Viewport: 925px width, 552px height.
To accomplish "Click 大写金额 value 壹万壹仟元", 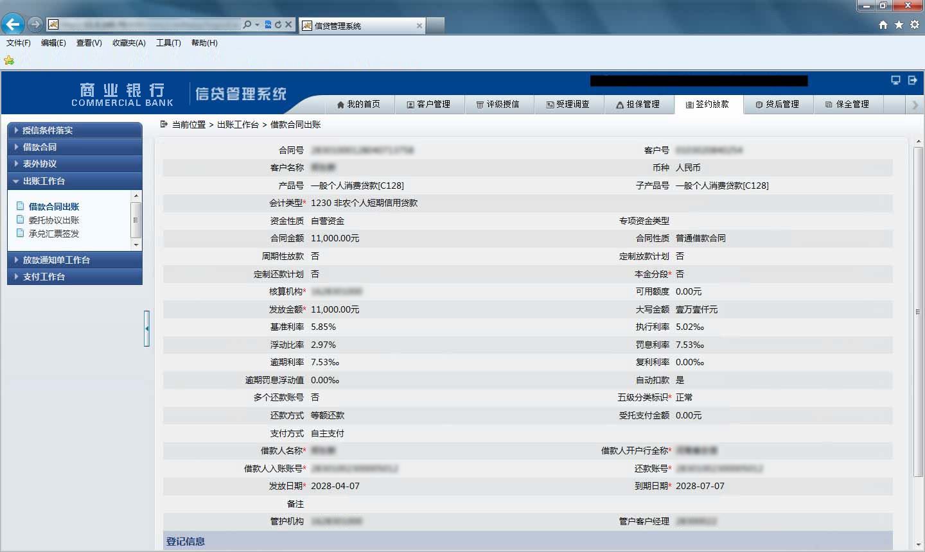I will coord(697,309).
